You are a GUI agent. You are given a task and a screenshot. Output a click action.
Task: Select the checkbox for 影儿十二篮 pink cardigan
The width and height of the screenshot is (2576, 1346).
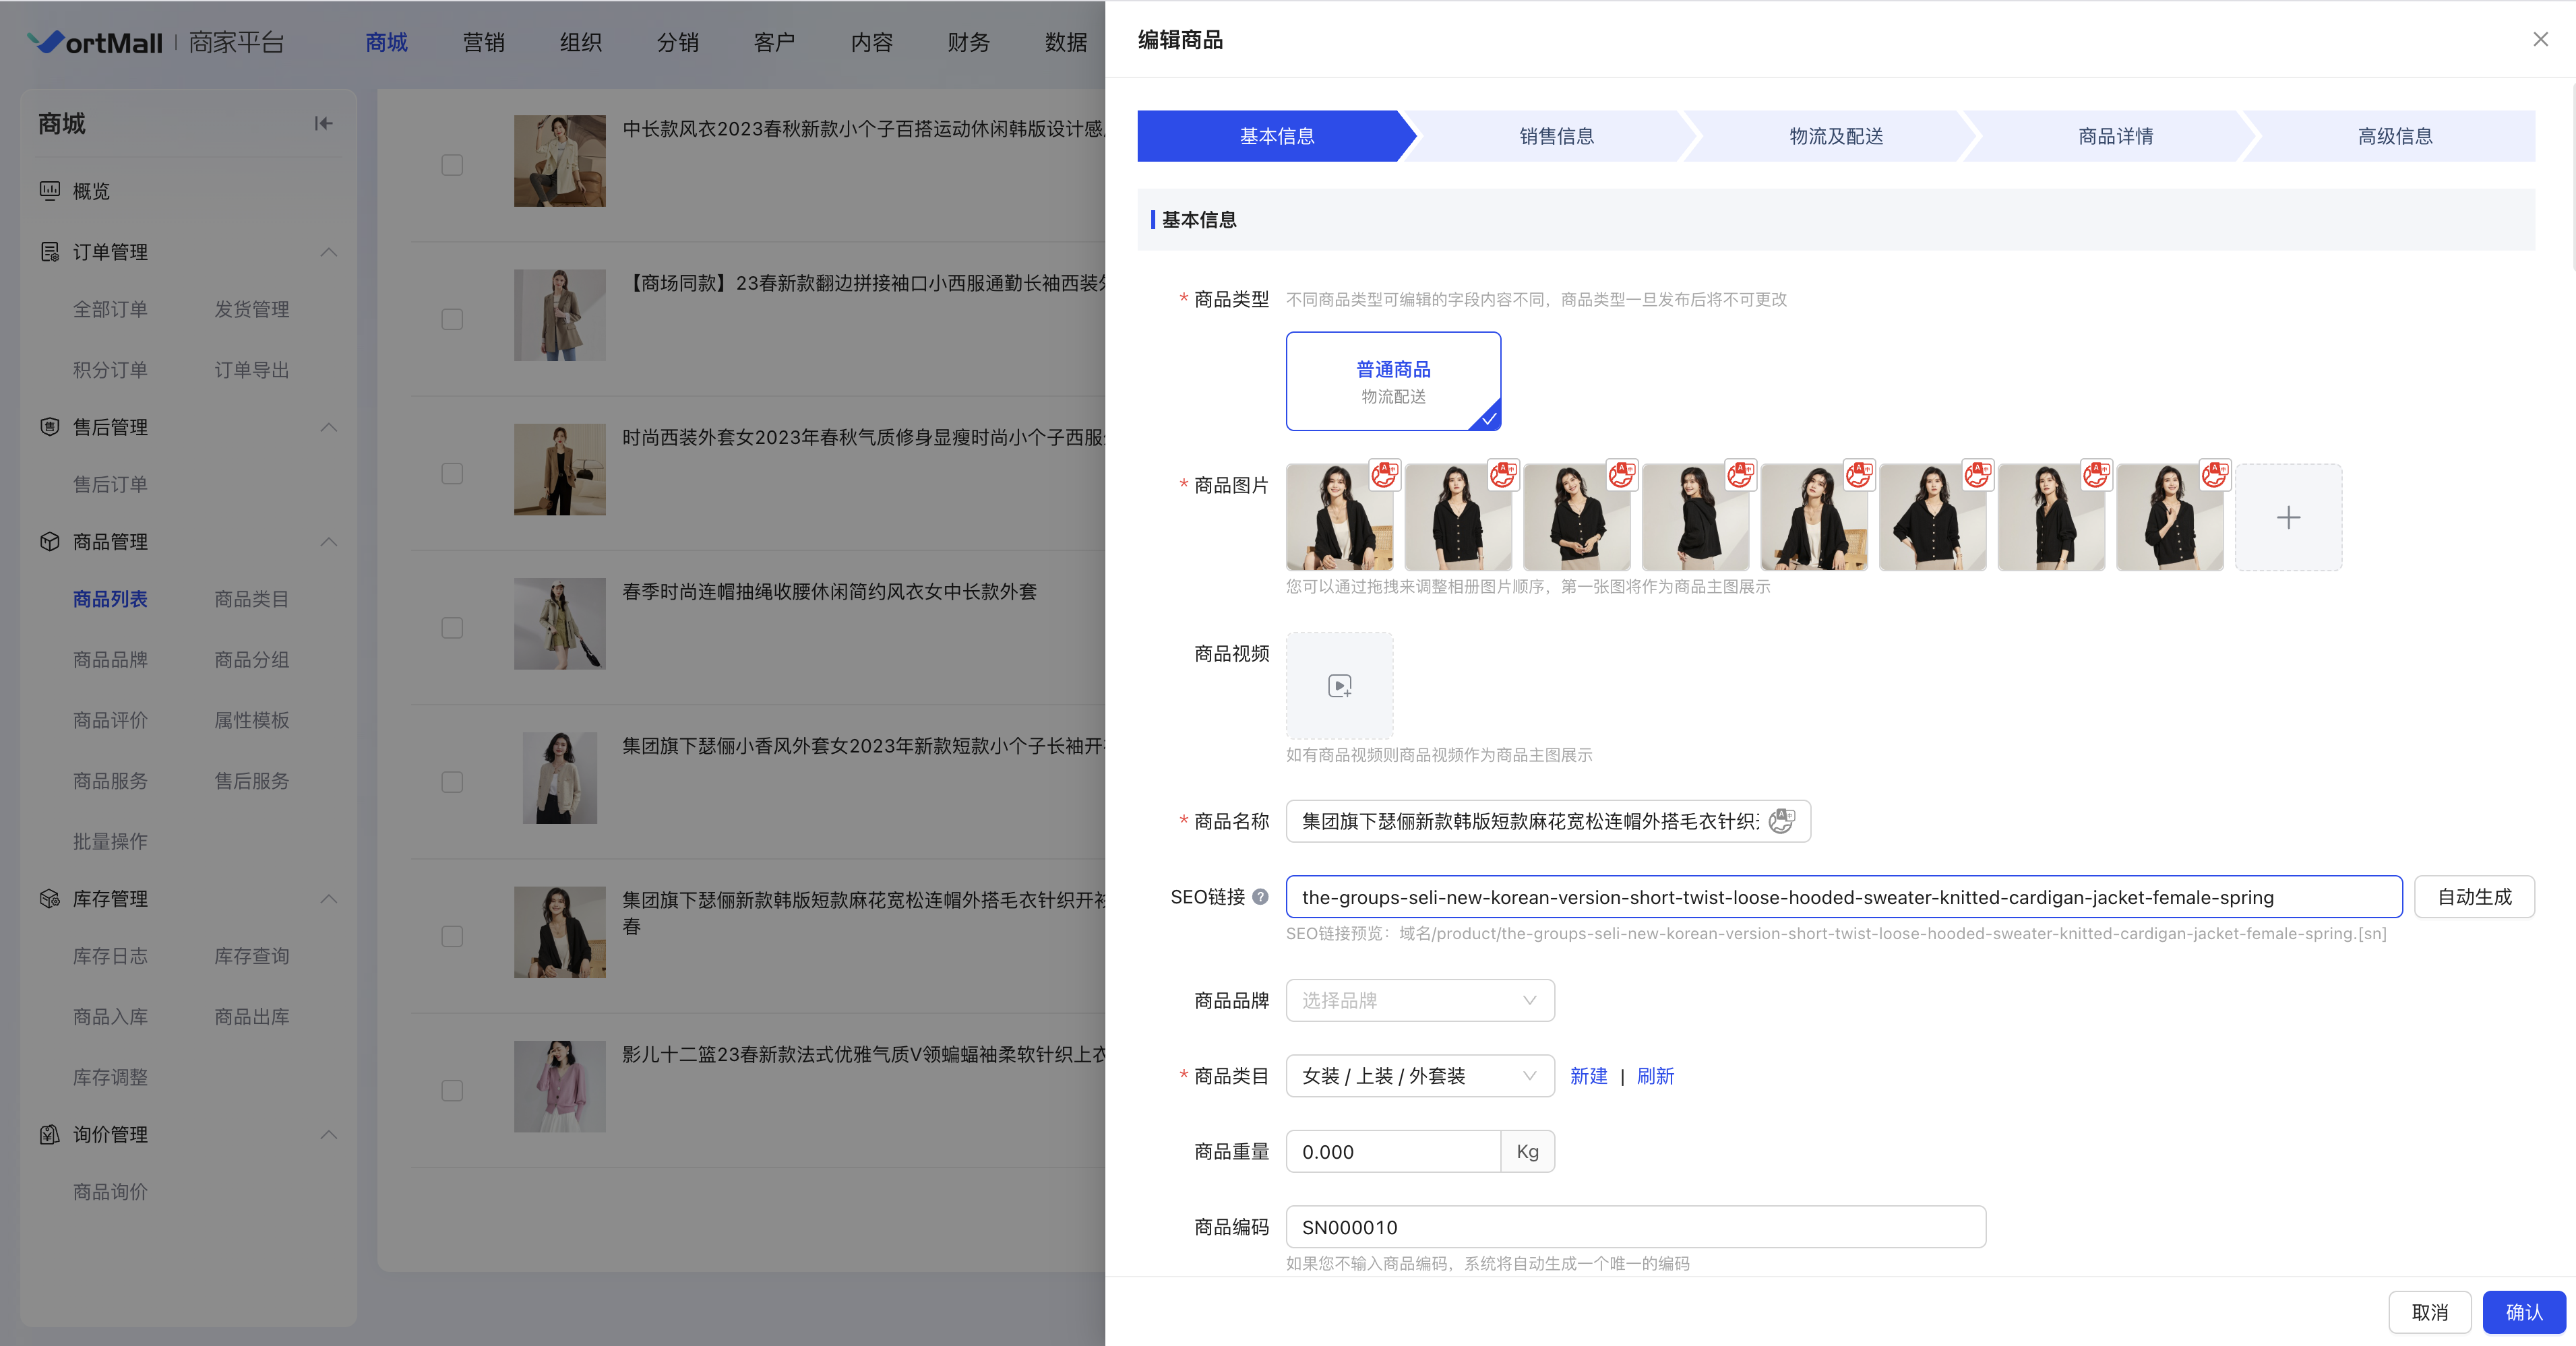pos(452,1091)
